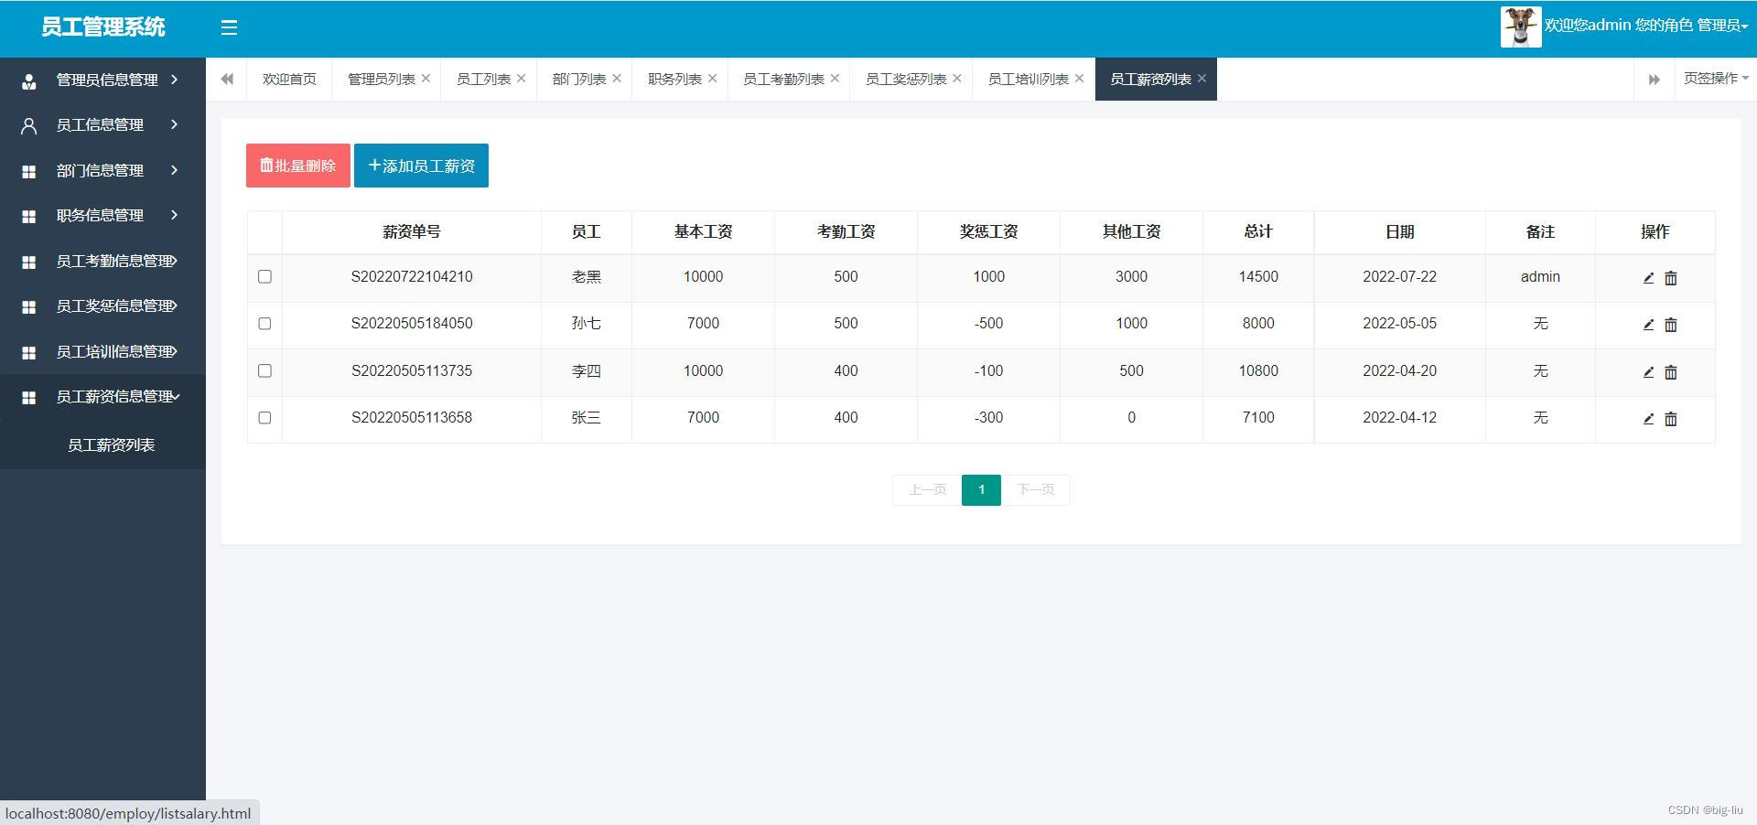Viewport: 1757px width, 825px height.
Task: Expand 管理员信息管理 in the sidebar
Action: click(x=102, y=80)
